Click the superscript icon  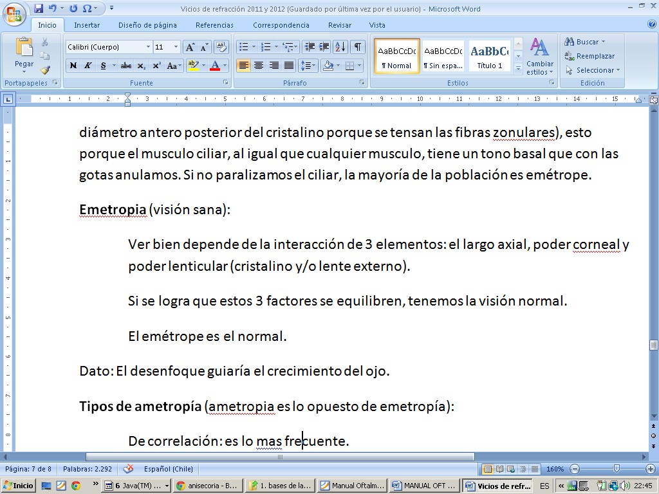tap(156, 66)
